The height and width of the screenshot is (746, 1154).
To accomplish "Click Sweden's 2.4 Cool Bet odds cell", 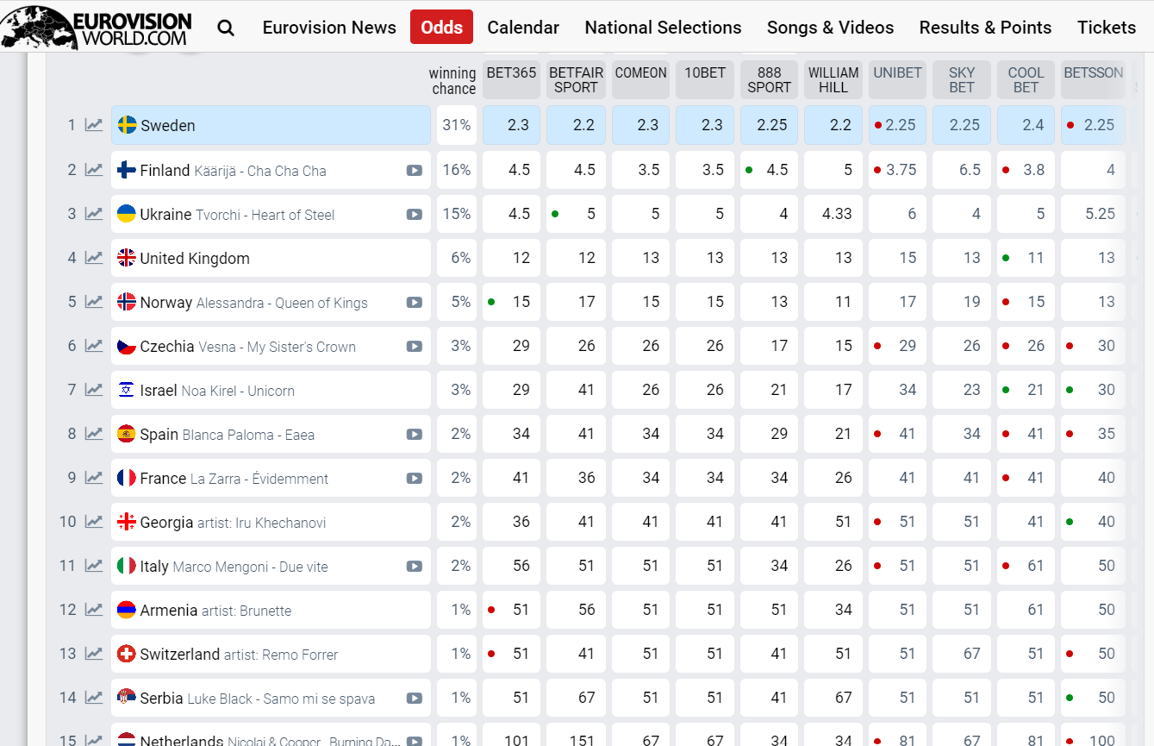I will click(1026, 125).
